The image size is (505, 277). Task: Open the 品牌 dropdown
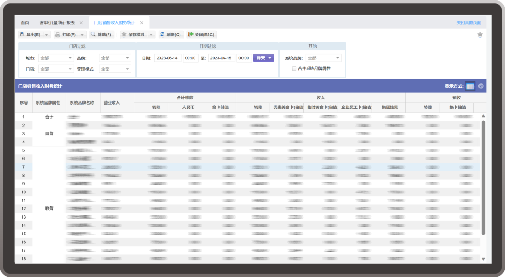115,58
